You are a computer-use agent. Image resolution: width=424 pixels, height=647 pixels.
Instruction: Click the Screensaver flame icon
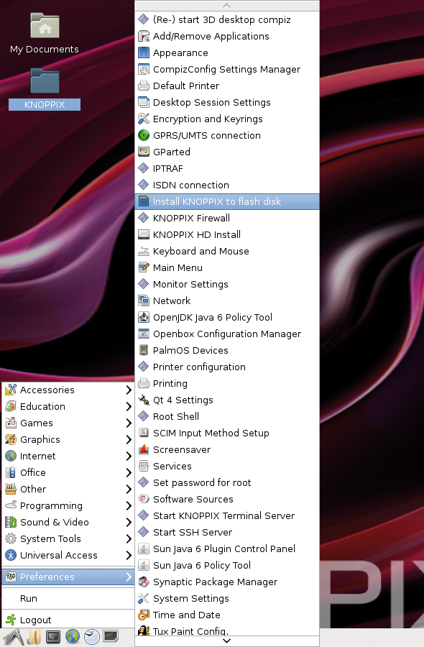pyautogui.click(x=144, y=449)
